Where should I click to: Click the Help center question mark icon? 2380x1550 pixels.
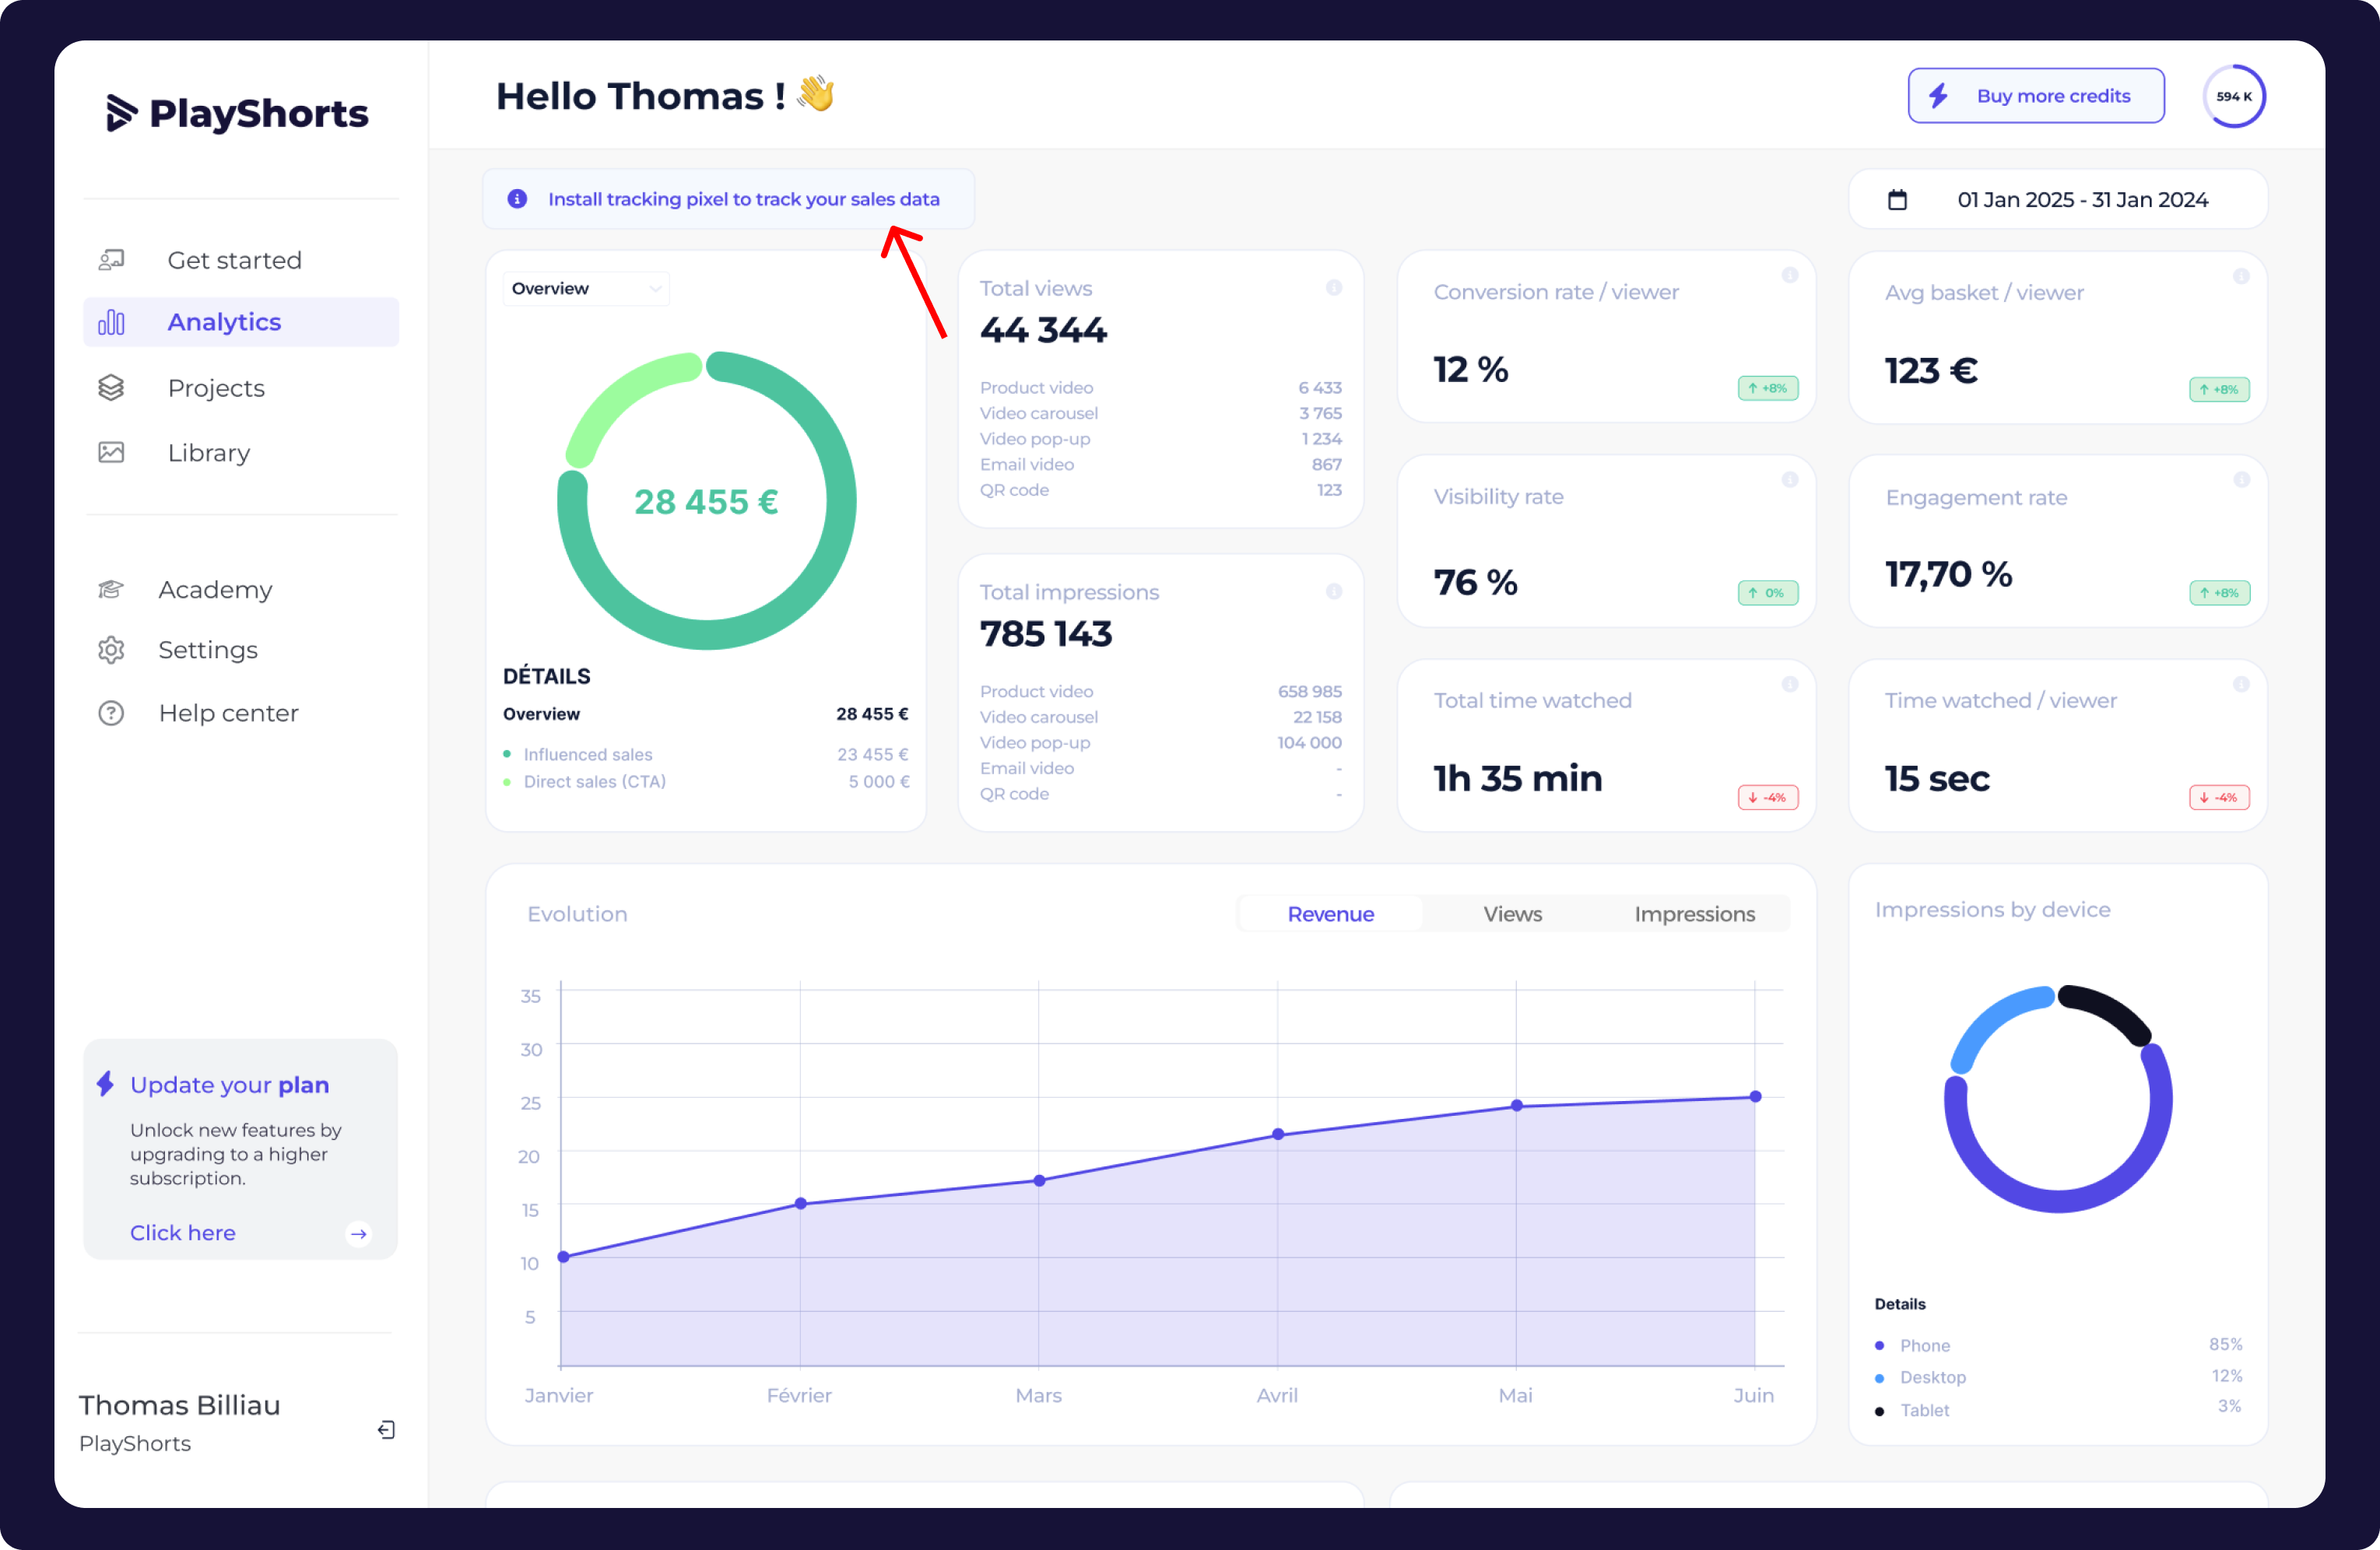(111, 713)
